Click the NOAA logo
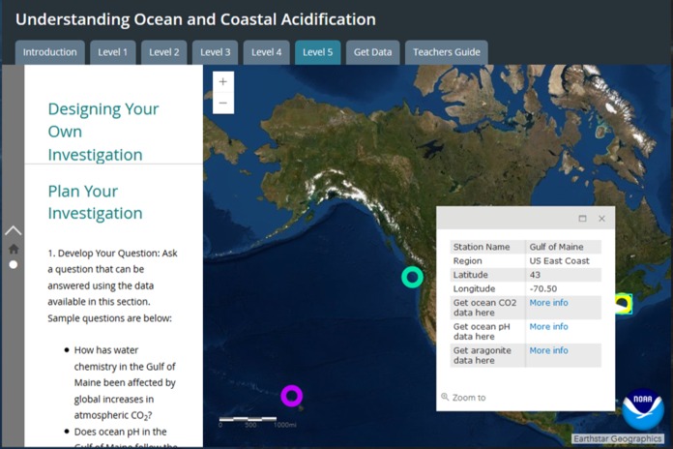The height and width of the screenshot is (449, 673). click(642, 409)
